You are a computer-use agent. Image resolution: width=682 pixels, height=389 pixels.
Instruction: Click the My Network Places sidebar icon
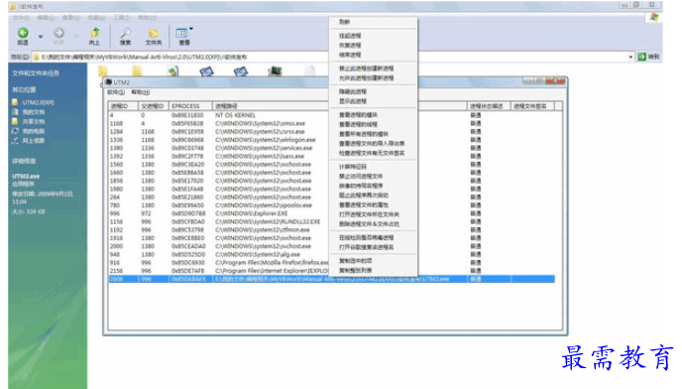click(15, 140)
